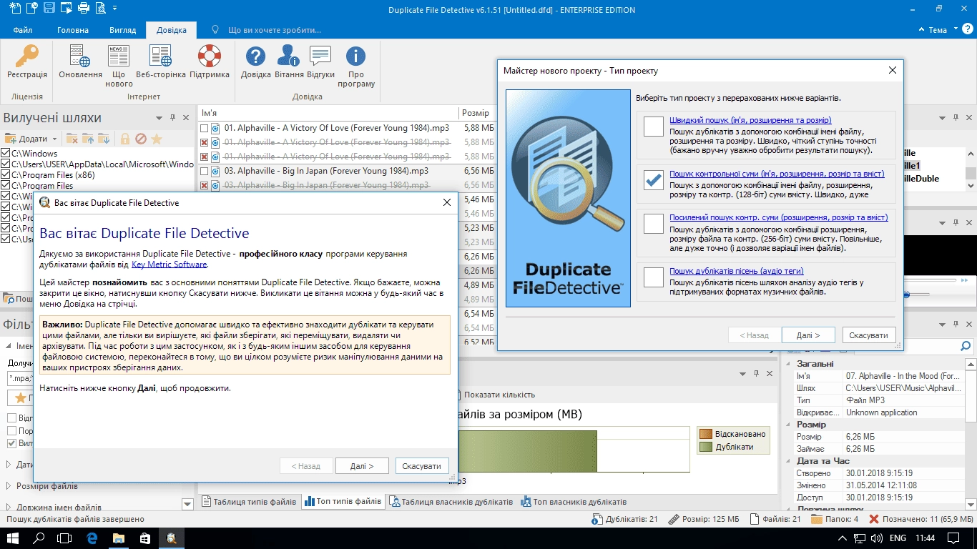
Task: Click the Папок: 4 folder status icon
Action: (x=818, y=520)
